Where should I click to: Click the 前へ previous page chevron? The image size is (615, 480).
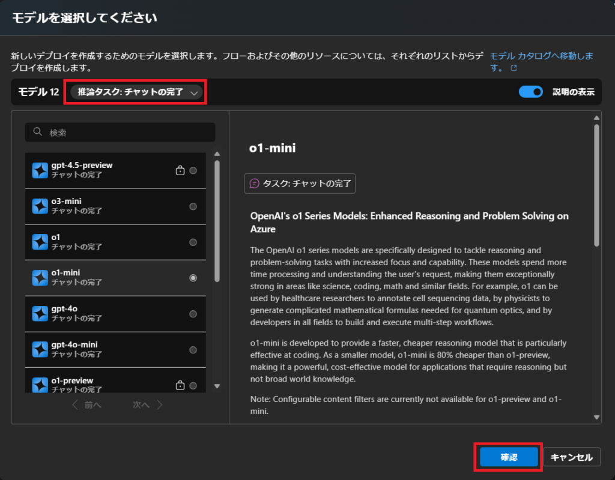(x=75, y=405)
